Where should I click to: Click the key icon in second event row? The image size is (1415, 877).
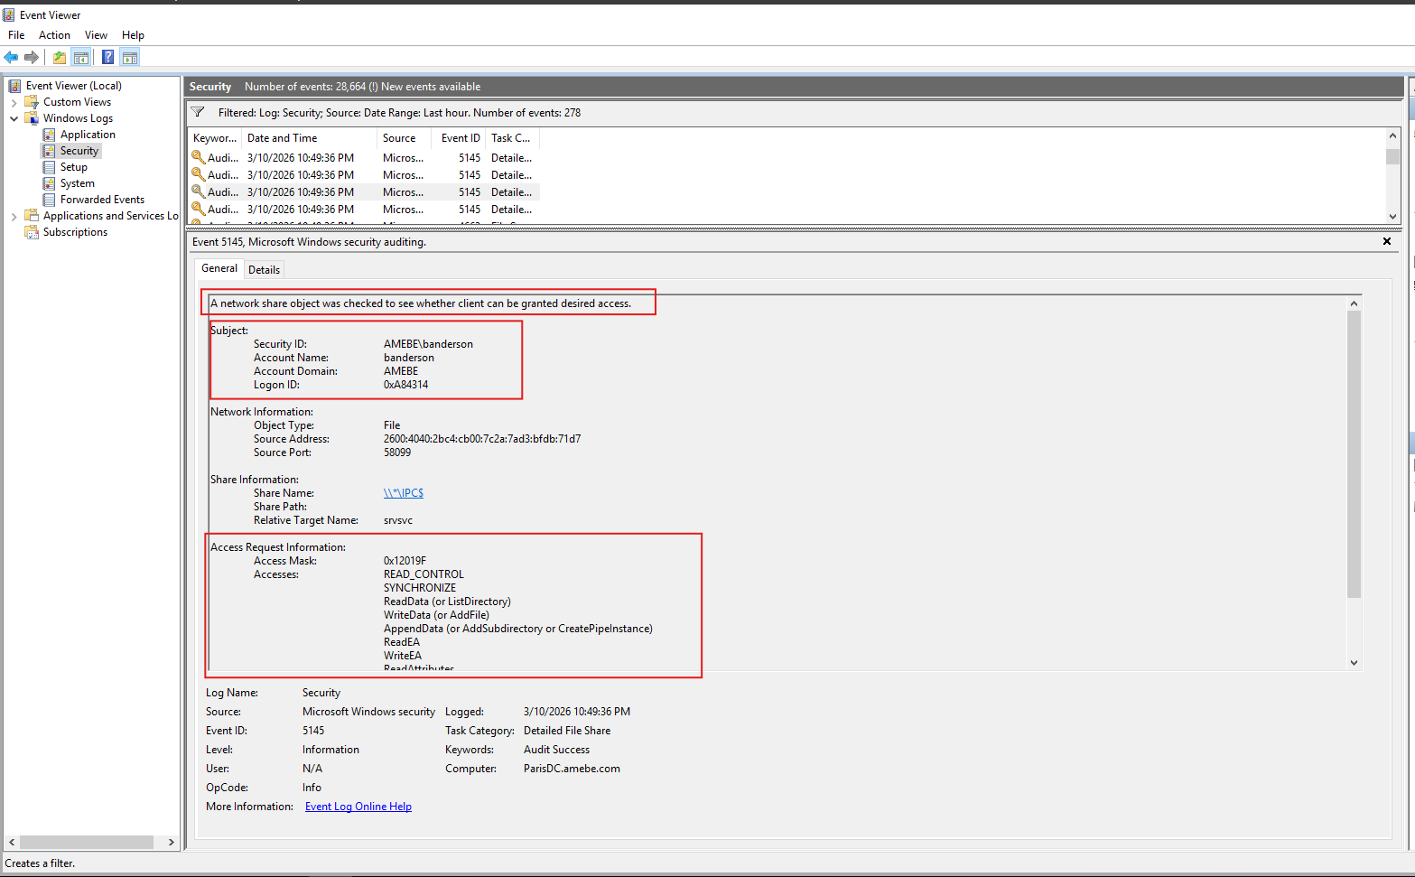pyautogui.click(x=199, y=175)
